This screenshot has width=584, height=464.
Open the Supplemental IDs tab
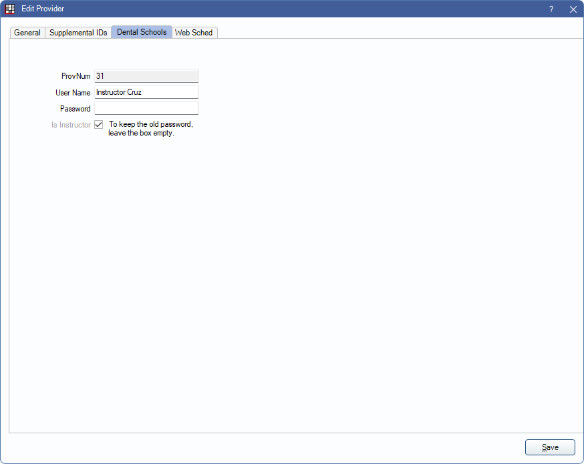[78, 33]
